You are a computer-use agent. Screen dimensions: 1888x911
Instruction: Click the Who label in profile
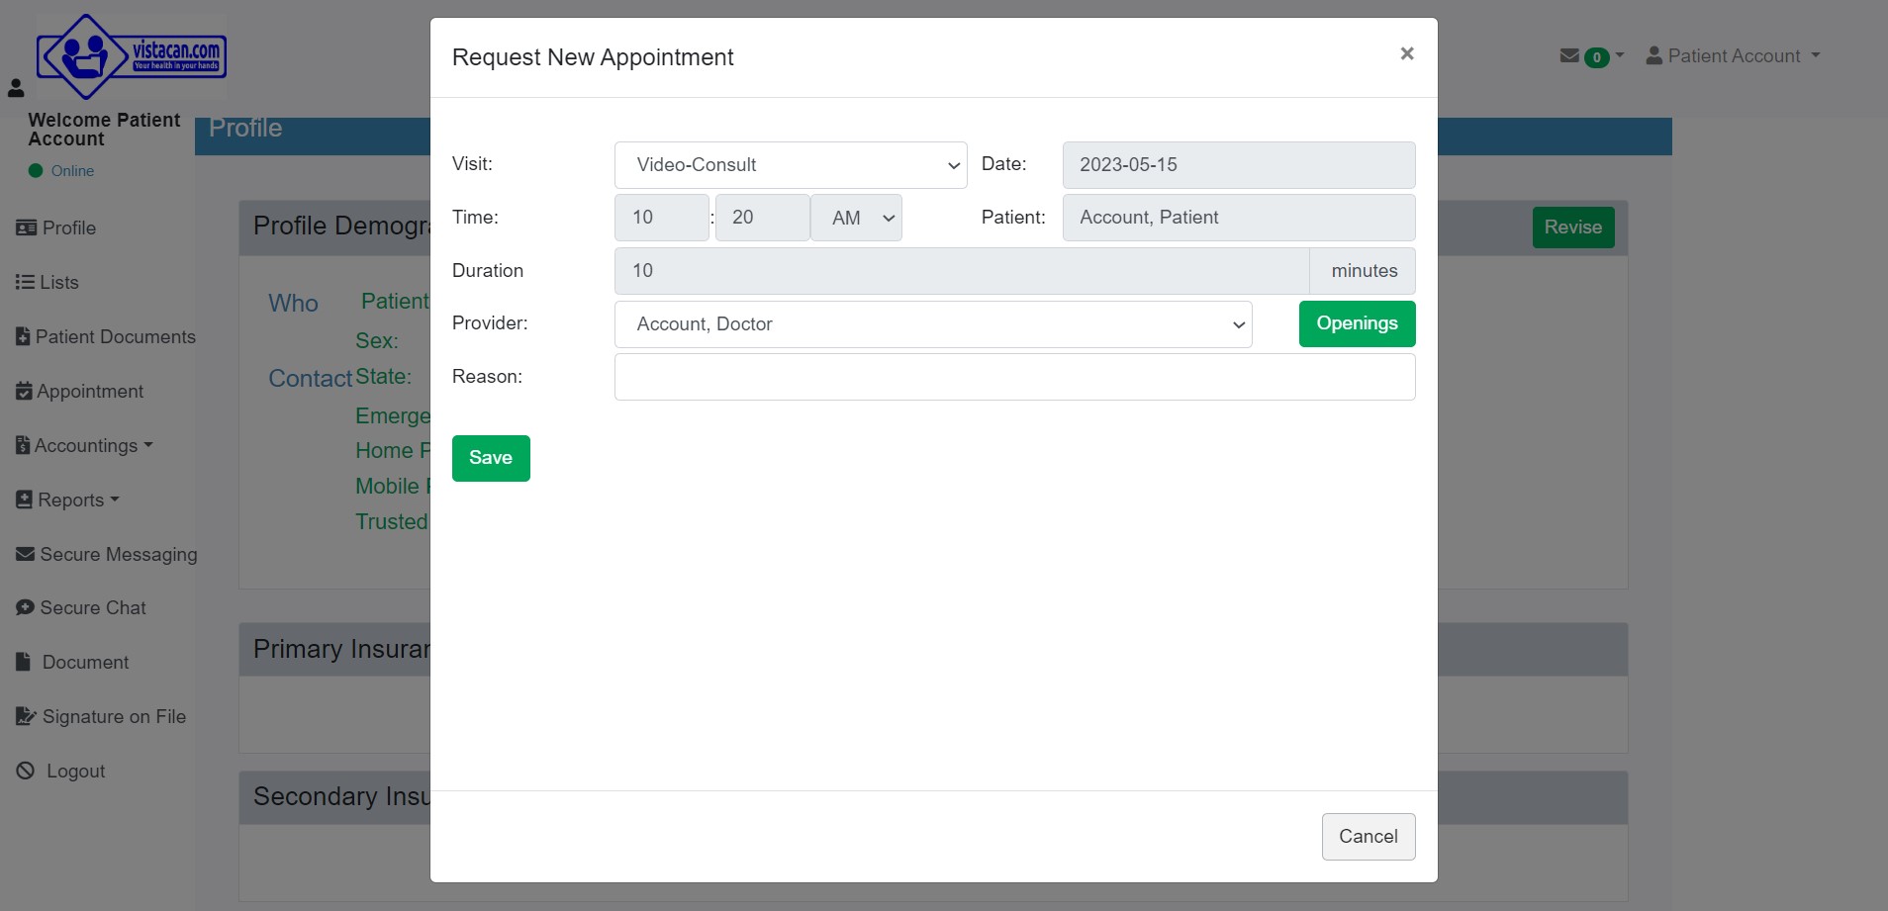coord(293,304)
